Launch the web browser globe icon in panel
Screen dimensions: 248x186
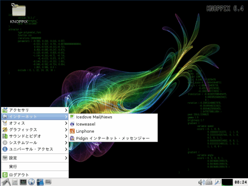pyautogui.click(x=32, y=182)
